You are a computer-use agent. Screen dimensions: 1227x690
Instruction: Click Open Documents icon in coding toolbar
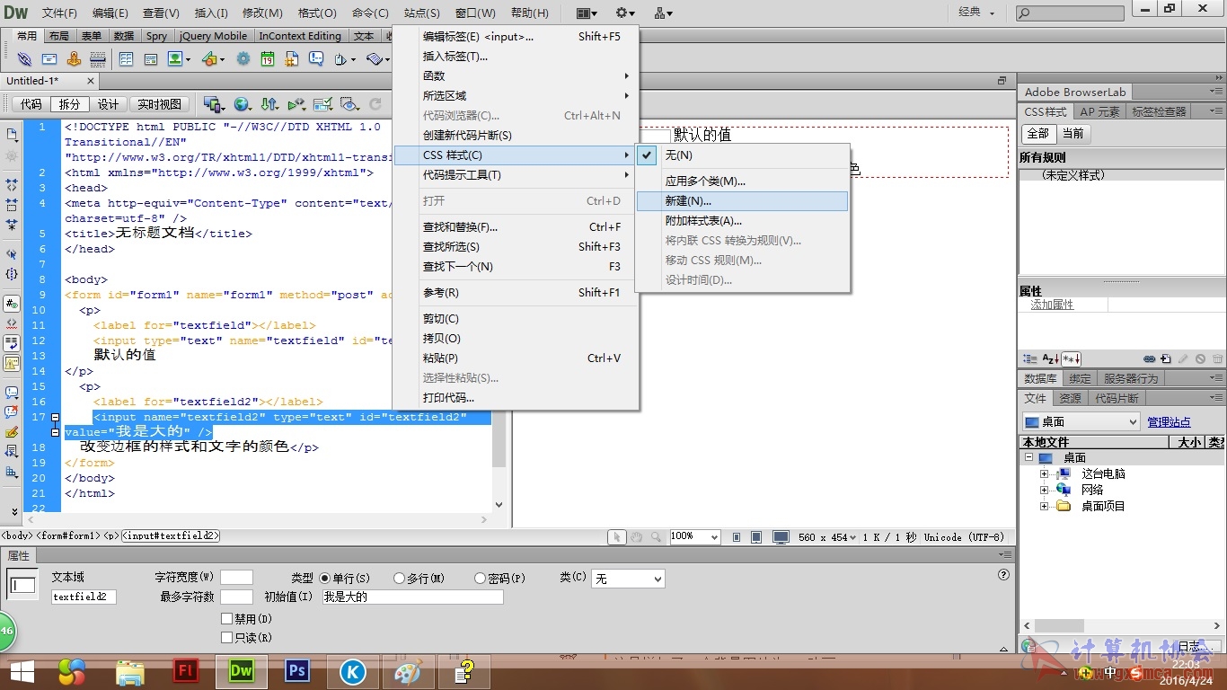click(x=12, y=134)
